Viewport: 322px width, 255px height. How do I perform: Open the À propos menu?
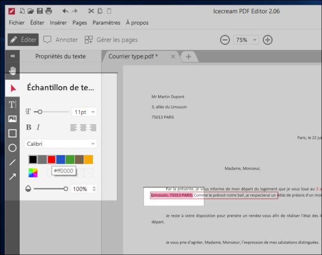tap(137, 23)
